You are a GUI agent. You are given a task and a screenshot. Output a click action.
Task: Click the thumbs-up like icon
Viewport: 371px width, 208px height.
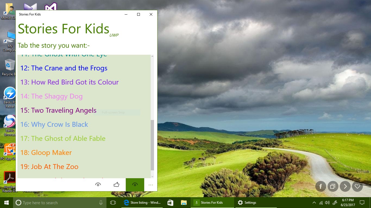click(117, 185)
